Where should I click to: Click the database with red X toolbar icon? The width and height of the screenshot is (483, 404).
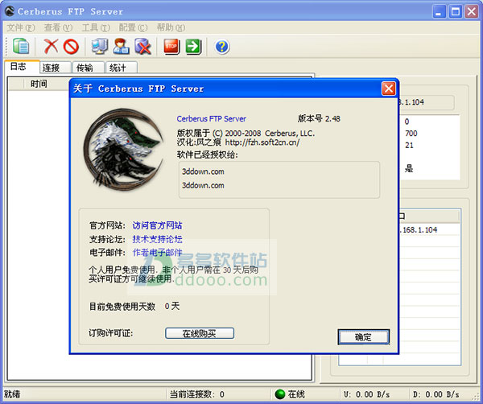point(142,46)
